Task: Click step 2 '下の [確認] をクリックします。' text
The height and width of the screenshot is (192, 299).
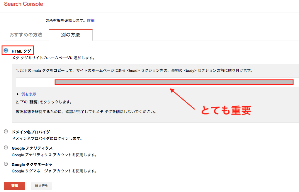Action: point(44,102)
